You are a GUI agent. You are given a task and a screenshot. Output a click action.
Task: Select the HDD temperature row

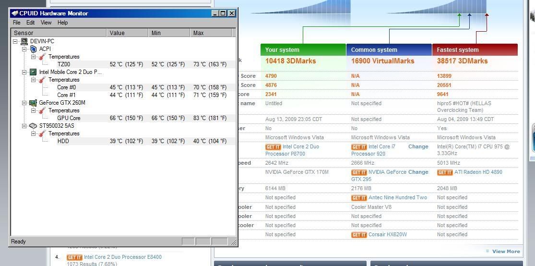[x=123, y=141]
